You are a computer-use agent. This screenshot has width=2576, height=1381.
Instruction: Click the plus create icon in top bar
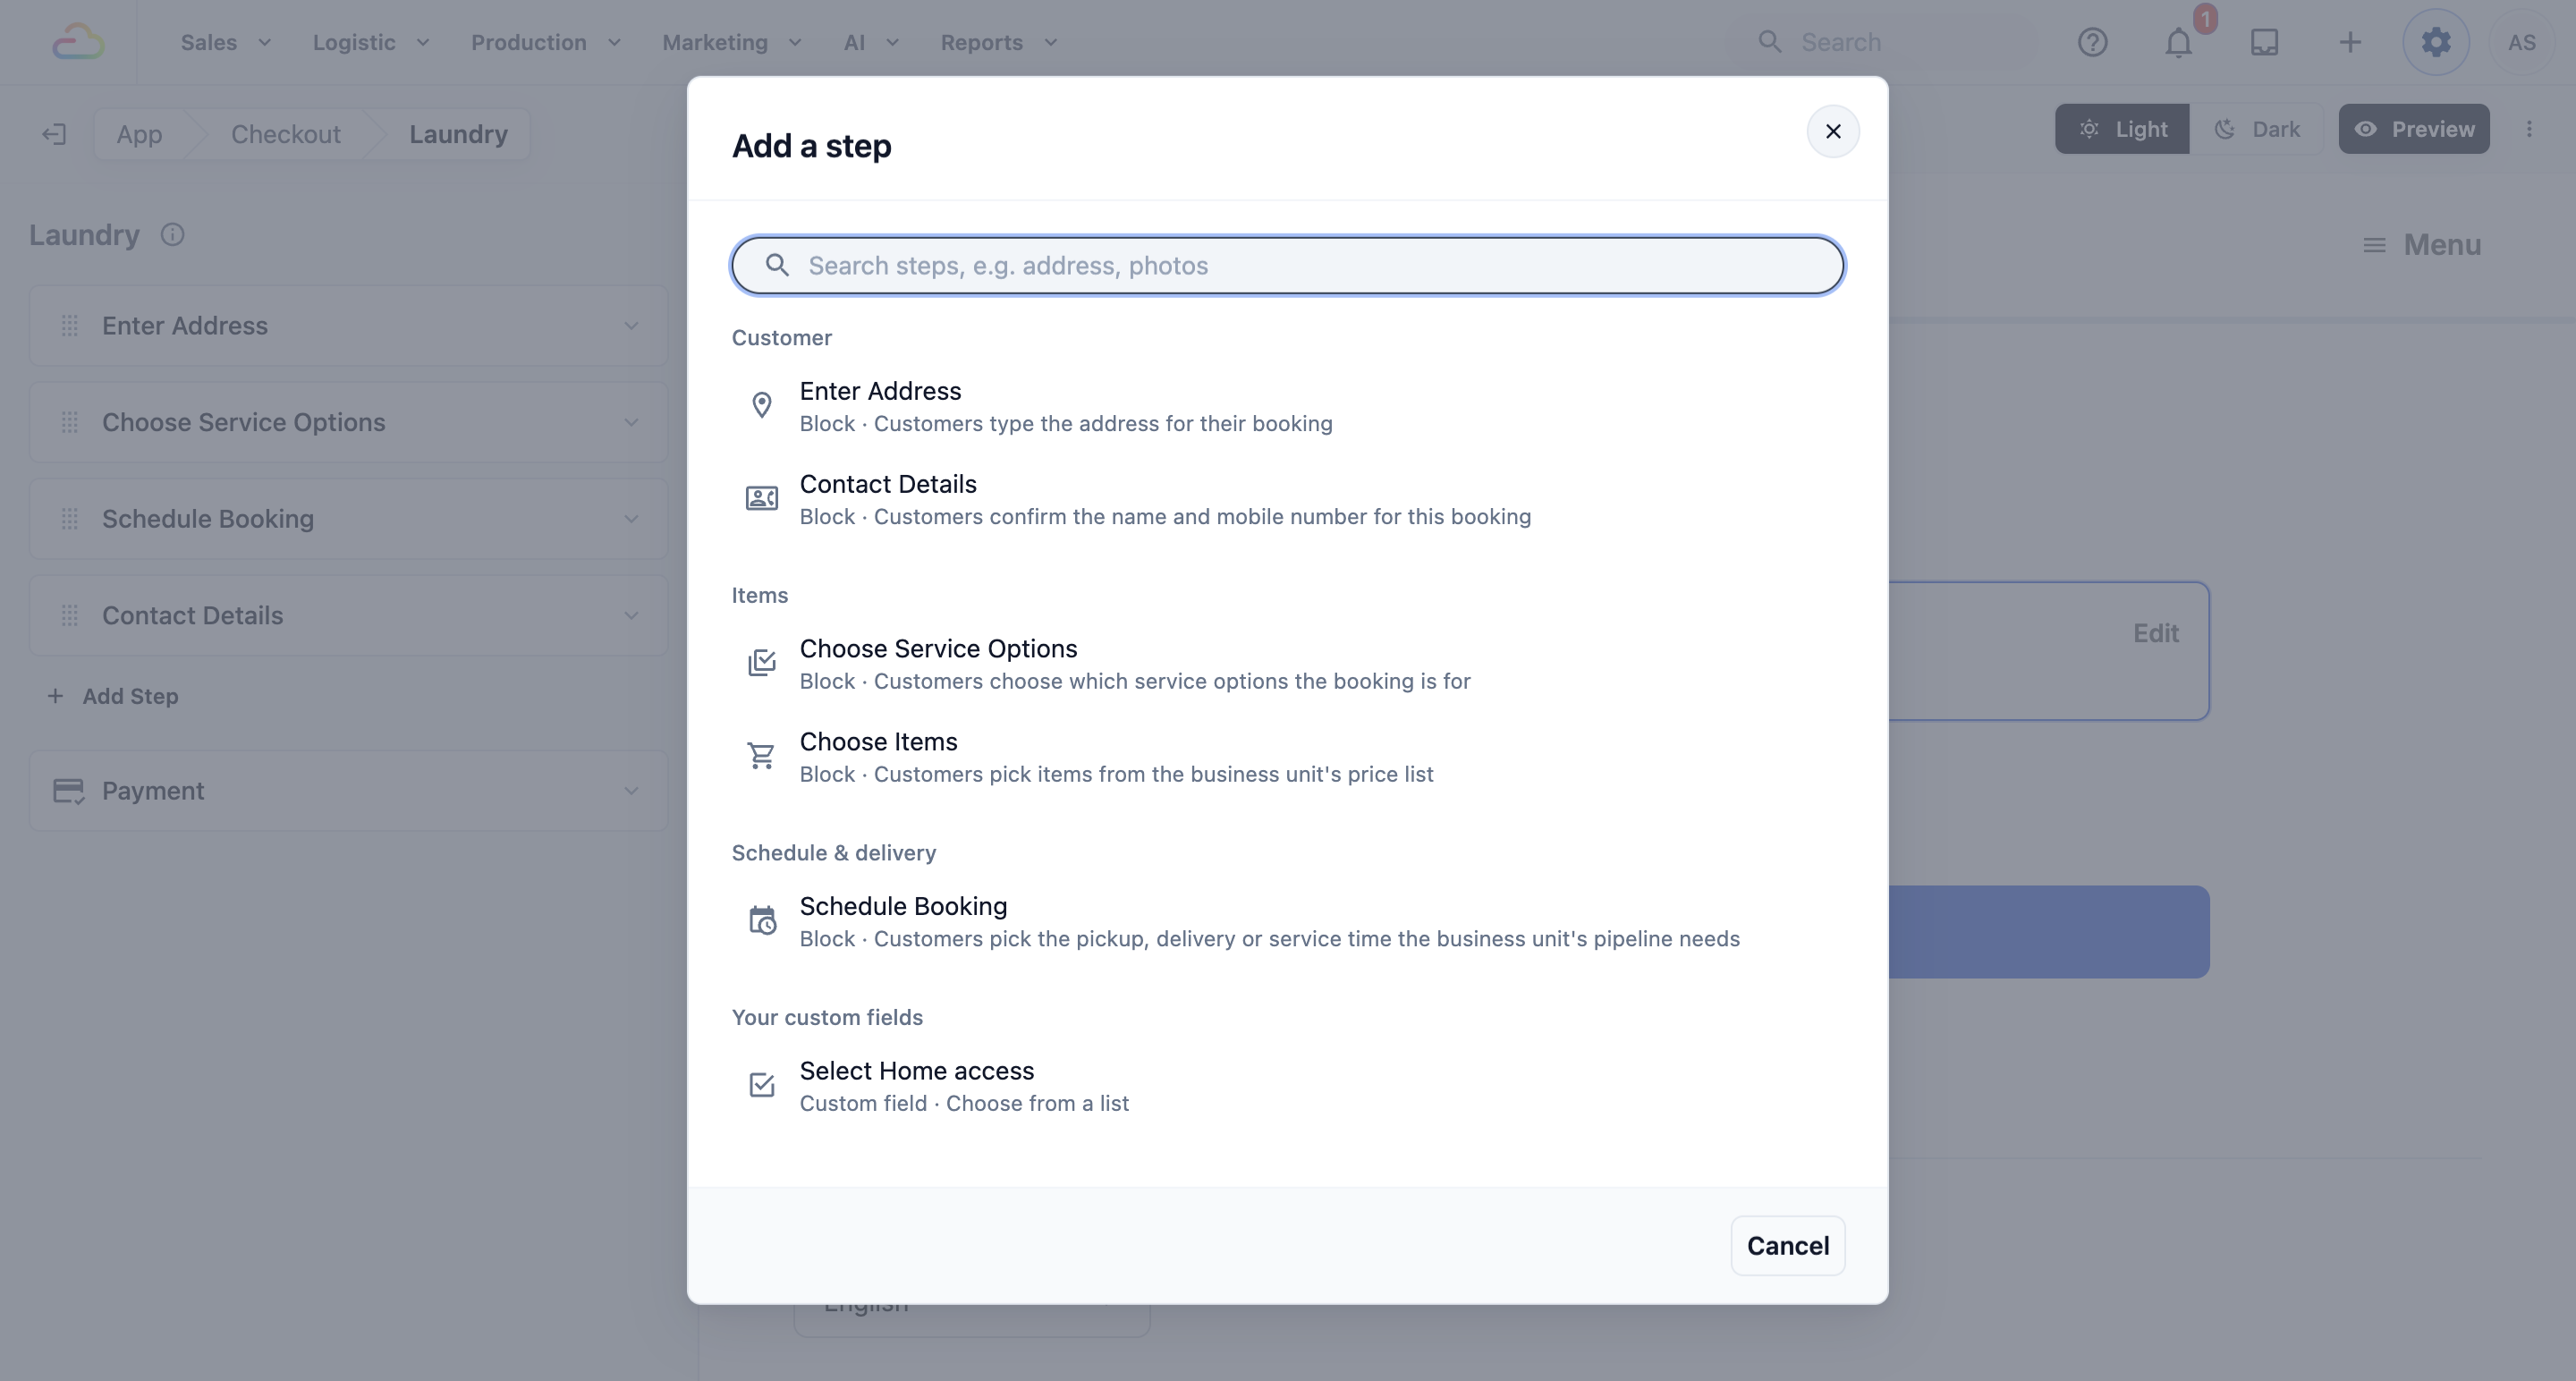pyautogui.click(x=2350, y=42)
